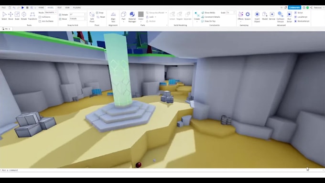The height and width of the screenshot is (183, 325).
Task: Click the share icon near Collaborate
Action: pyautogui.click(x=311, y=8)
